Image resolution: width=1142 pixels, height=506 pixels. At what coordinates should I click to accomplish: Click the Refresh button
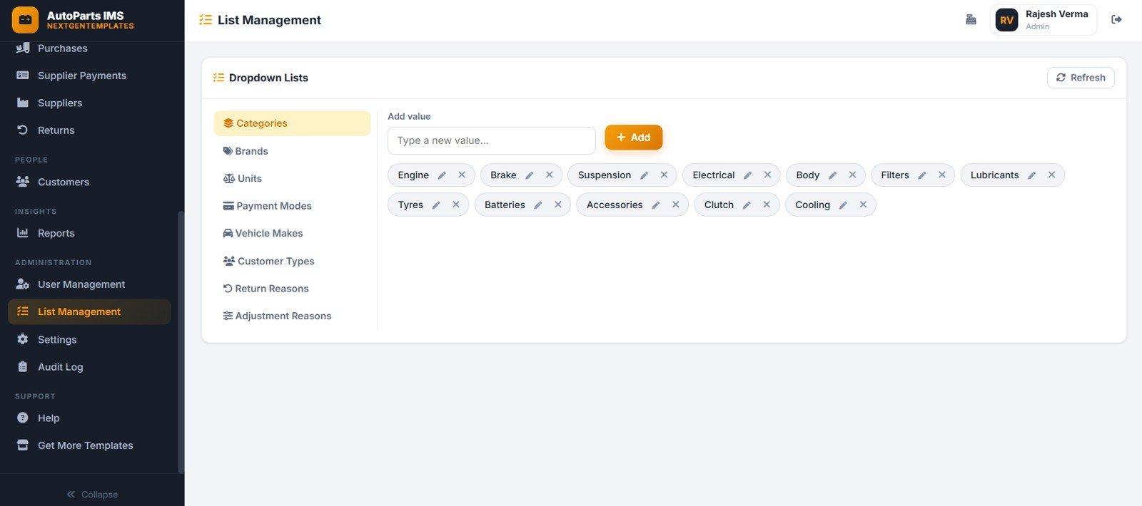(x=1081, y=78)
